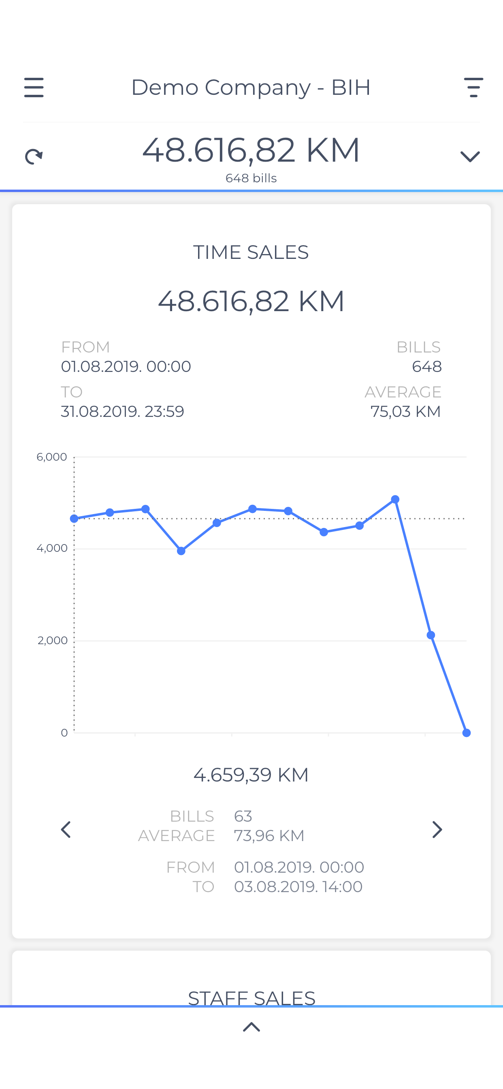Tap the TIME SALES card heading
This screenshot has height=1089, width=503.
[x=251, y=252]
